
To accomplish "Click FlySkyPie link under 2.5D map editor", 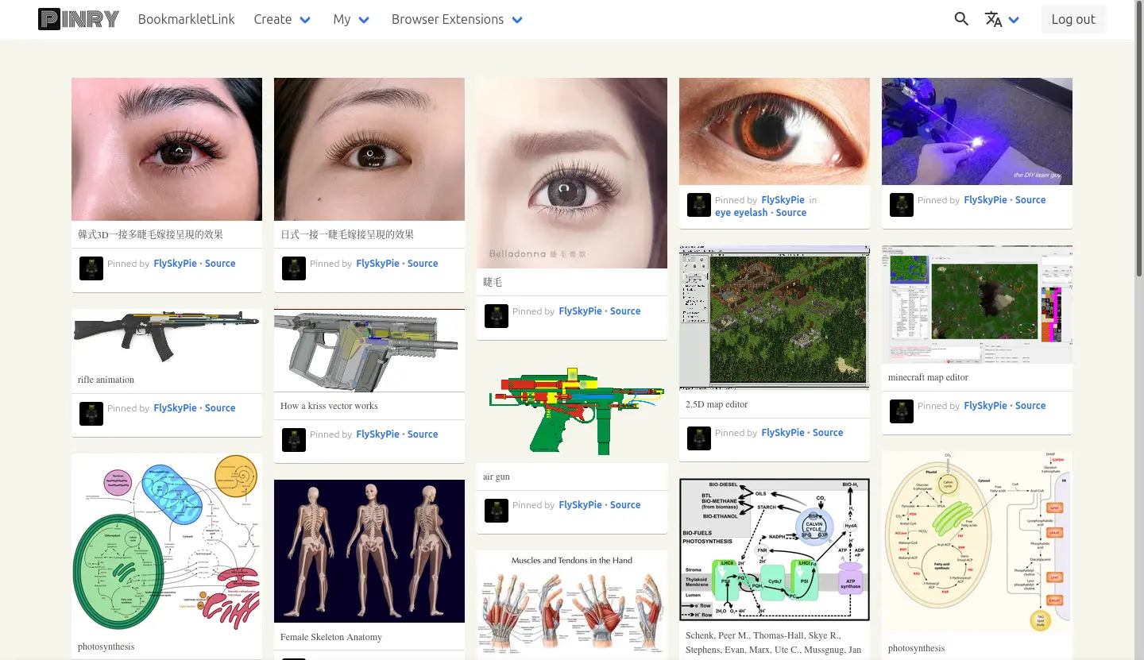I will [x=783, y=433].
